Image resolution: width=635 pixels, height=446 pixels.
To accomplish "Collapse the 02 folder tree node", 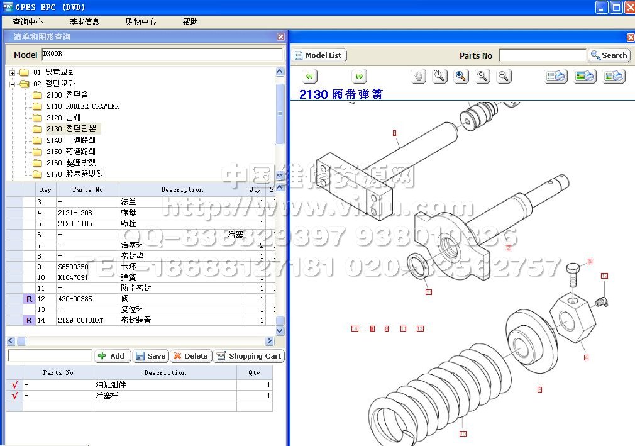I will pyautogui.click(x=12, y=84).
